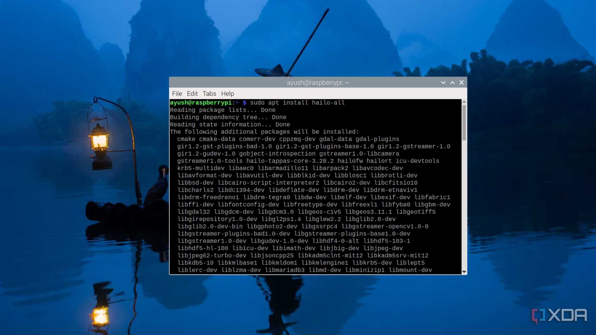Click the package 'gstreamer1.0-libcamera'
Image resolution: width=596 pixels, height=335 pixels.
point(359,154)
